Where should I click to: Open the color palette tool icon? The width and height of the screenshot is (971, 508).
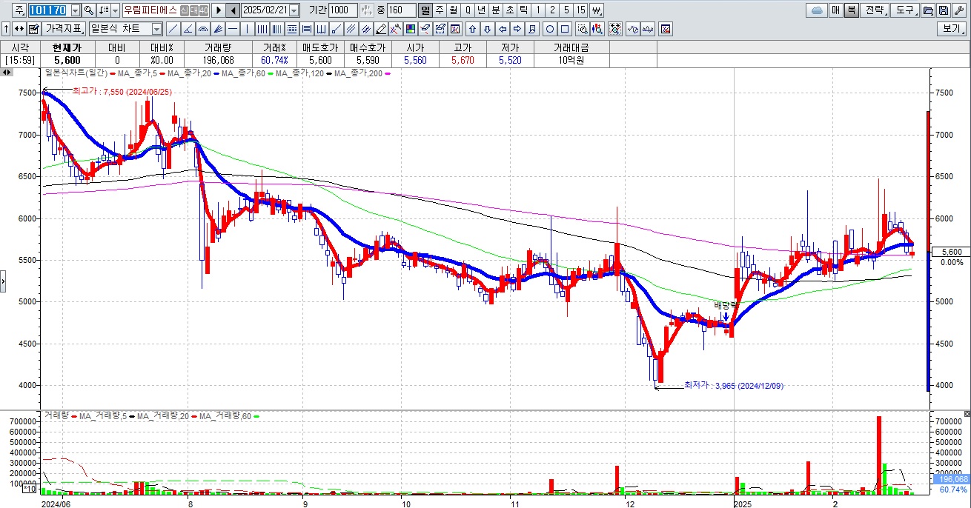click(x=410, y=29)
